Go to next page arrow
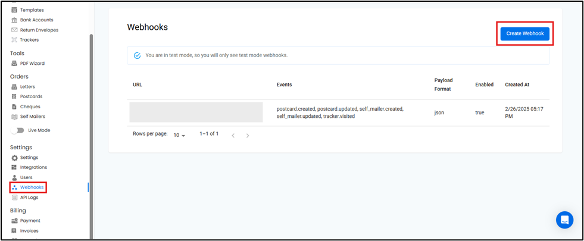This screenshot has height=241, width=584. coord(248,136)
